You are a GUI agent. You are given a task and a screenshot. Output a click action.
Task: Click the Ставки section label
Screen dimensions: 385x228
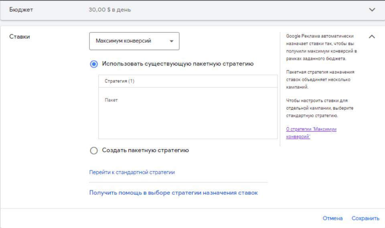pyautogui.click(x=20, y=36)
